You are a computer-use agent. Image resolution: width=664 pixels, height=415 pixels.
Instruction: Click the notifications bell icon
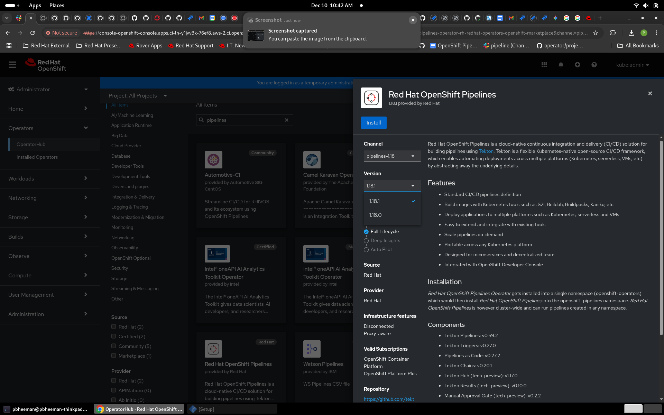561,65
